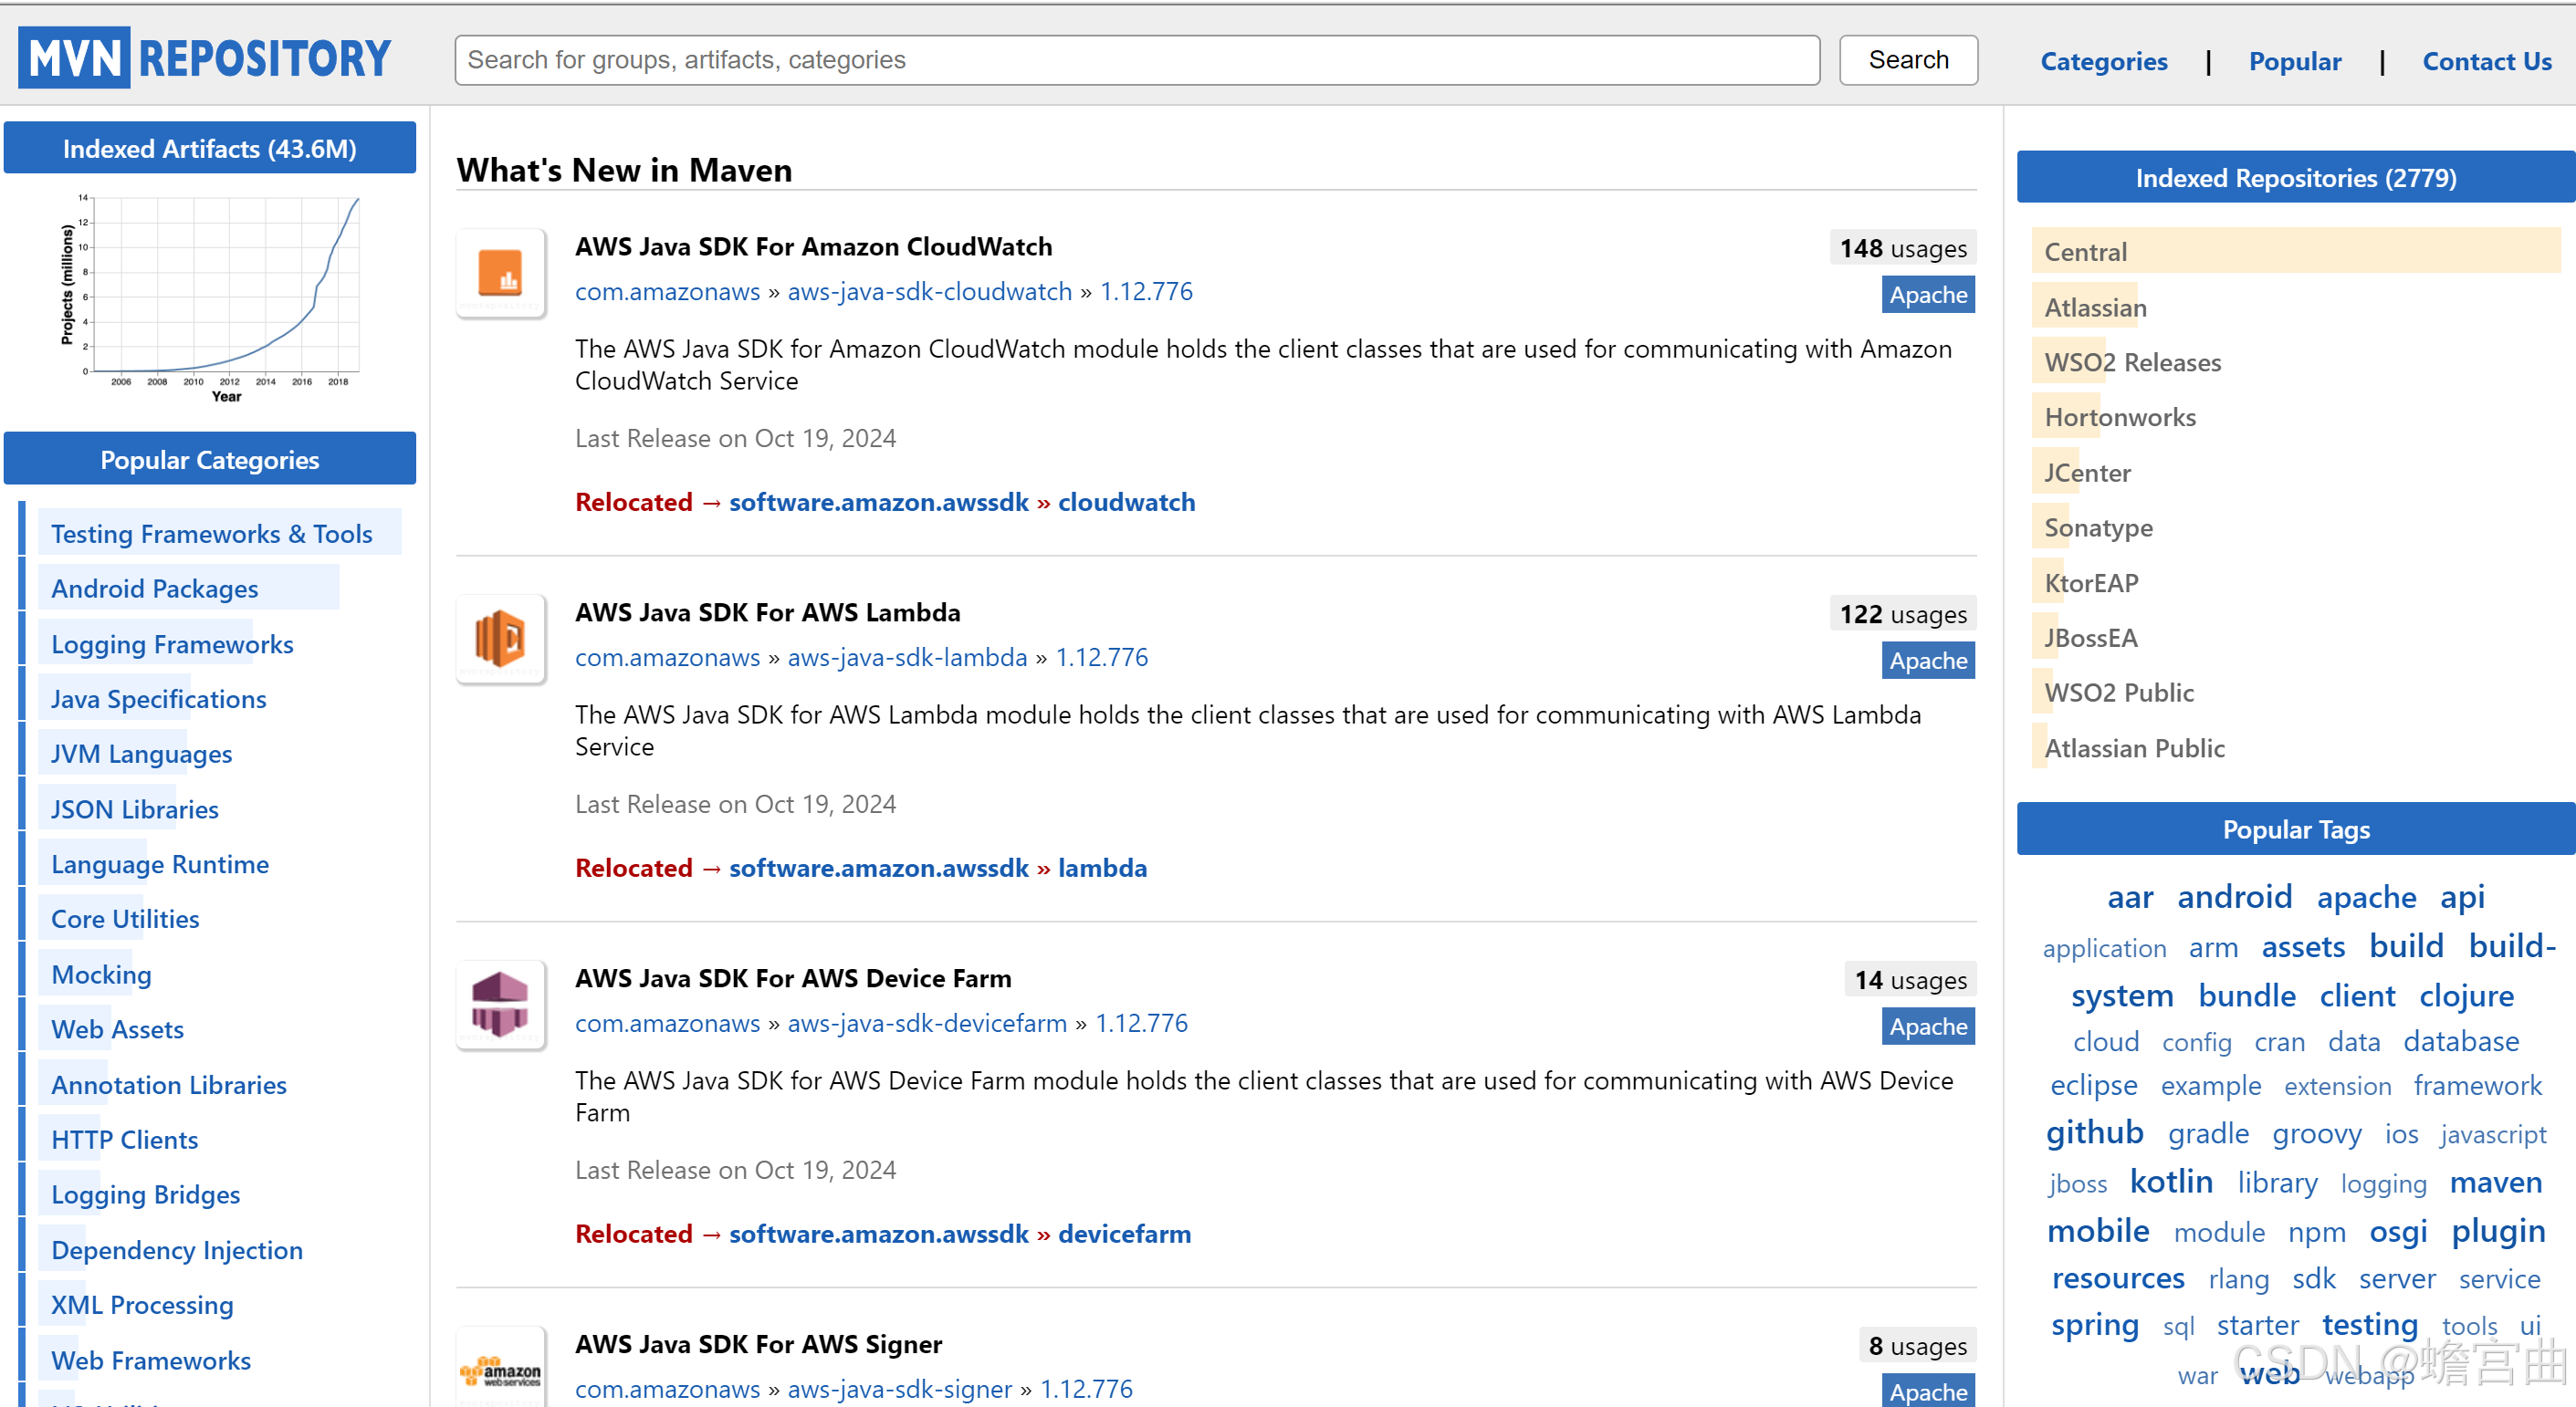Select the osgi tag
Image resolution: width=2576 pixels, height=1407 pixels.
tap(2398, 1231)
